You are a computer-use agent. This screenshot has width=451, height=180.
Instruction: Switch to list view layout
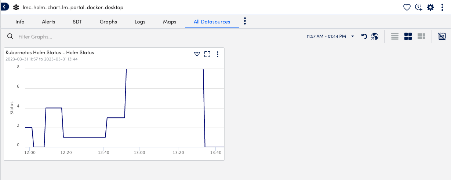(x=395, y=36)
